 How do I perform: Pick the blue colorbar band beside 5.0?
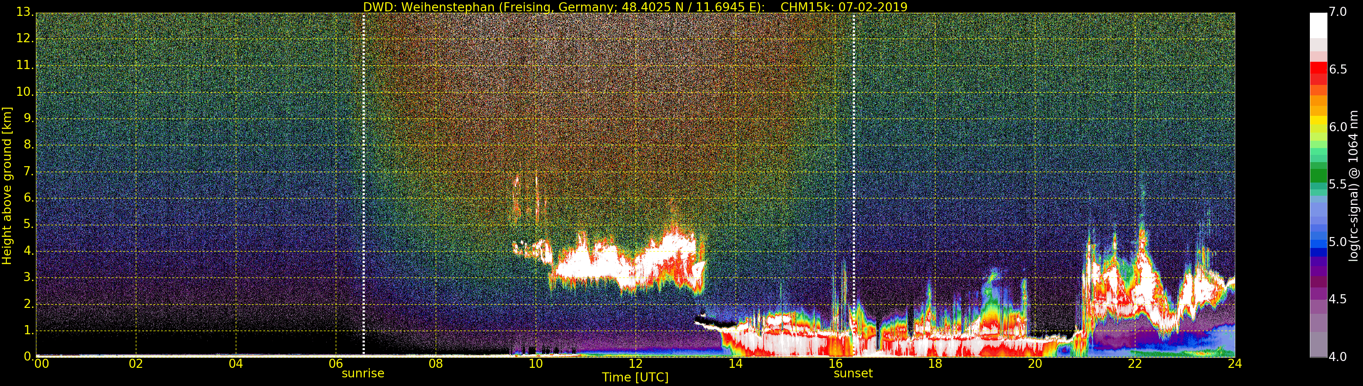(x=1318, y=243)
